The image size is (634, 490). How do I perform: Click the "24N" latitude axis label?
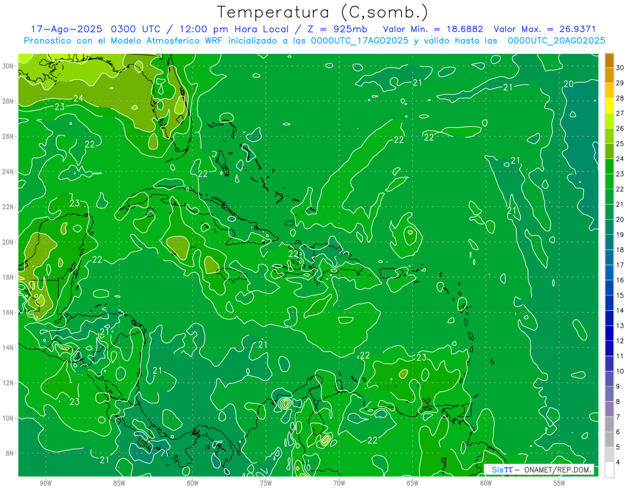pos(9,172)
